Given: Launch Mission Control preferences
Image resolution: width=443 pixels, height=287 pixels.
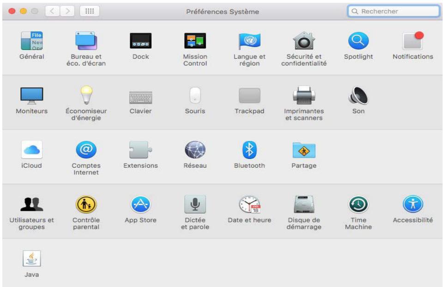Looking at the screenshot, I should tap(195, 42).
